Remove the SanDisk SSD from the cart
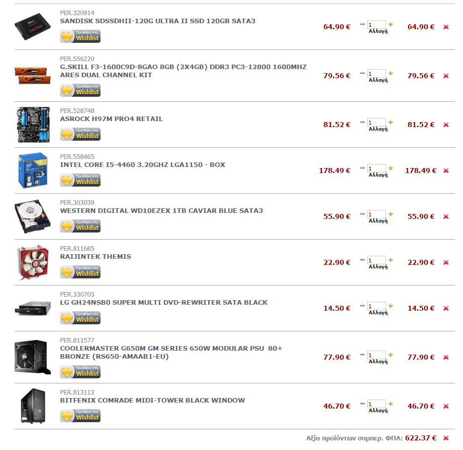The image size is (463, 450). [x=446, y=27]
